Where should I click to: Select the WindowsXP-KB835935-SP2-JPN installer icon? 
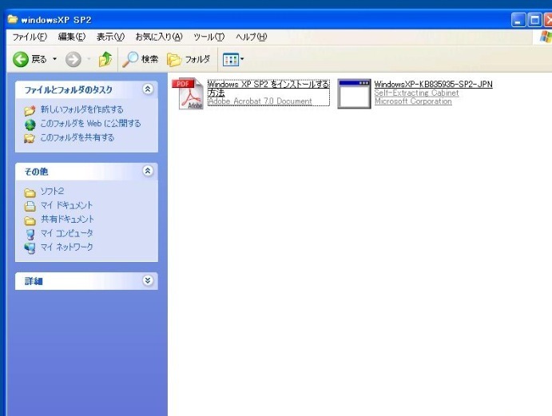pos(354,93)
